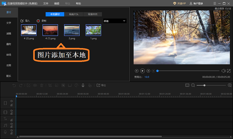Open the 滤镜 sidebar panel

click(9, 34)
